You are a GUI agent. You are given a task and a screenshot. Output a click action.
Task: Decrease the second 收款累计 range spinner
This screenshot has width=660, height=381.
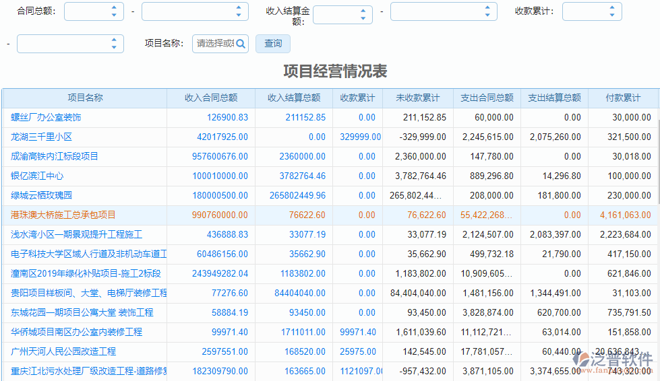tap(113, 48)
